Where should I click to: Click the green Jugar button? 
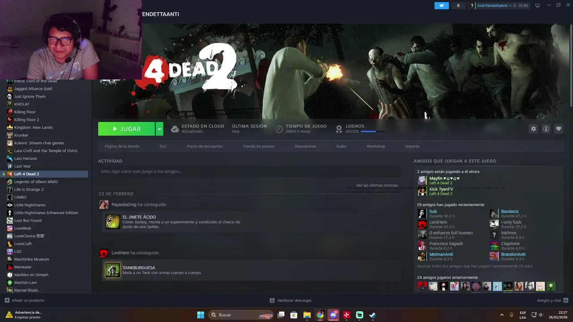(126, 129)
